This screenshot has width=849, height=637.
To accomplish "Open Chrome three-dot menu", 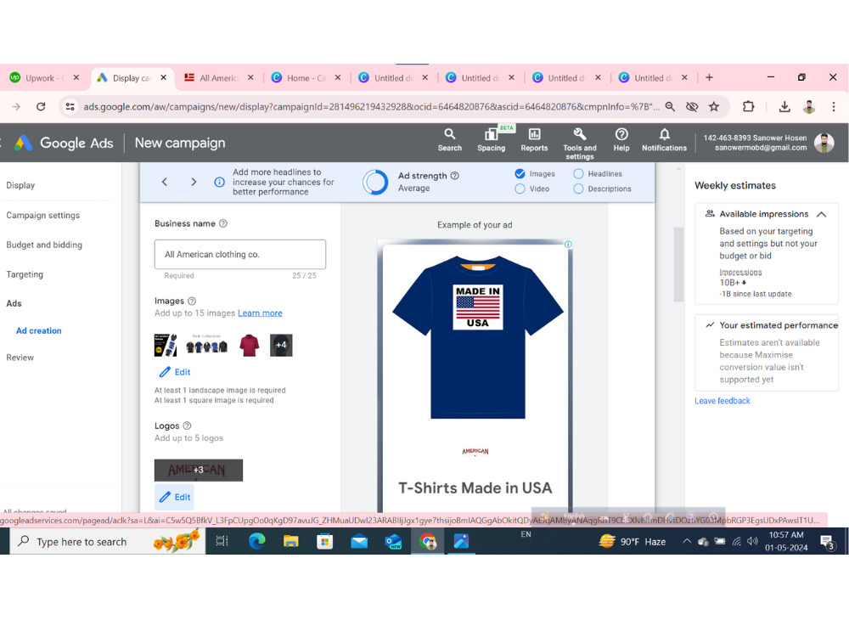I will (834, 107).
